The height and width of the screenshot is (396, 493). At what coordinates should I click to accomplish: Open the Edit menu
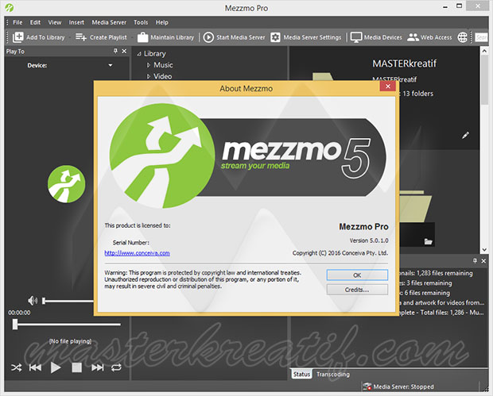tap(35, 22)
